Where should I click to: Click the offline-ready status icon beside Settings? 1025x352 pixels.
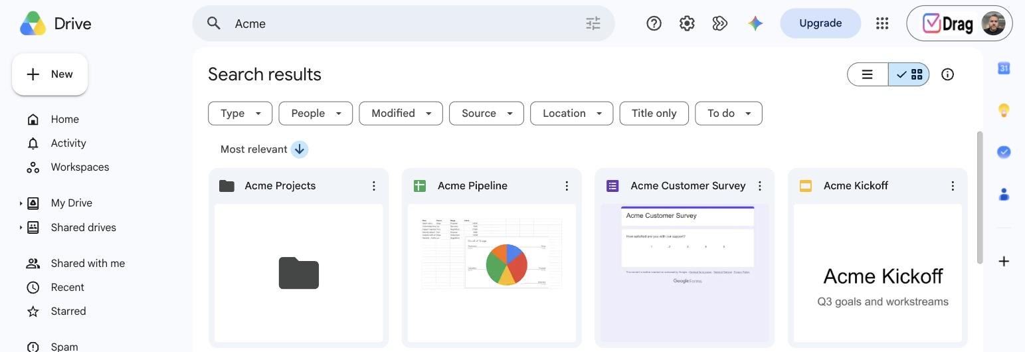[x=720, y=23]
